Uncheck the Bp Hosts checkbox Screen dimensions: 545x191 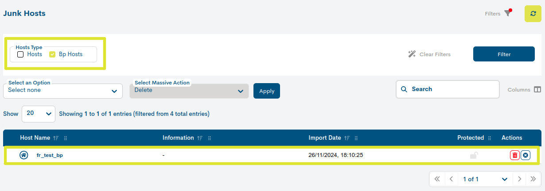coord(52,54)
